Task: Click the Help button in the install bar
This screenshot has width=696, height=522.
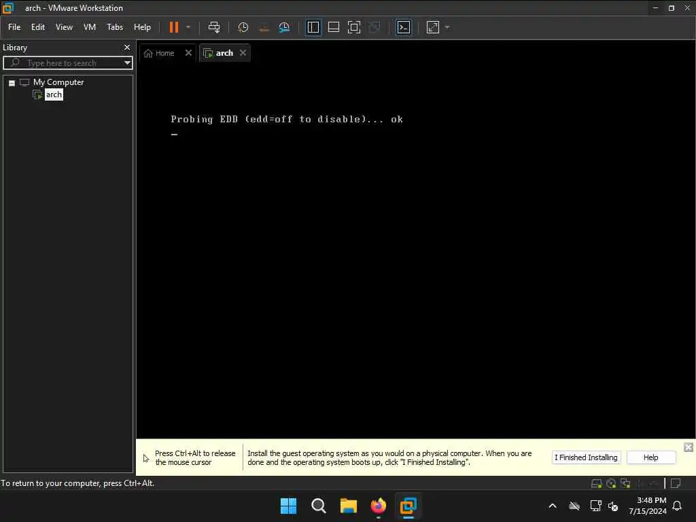Action: point(650,457)
